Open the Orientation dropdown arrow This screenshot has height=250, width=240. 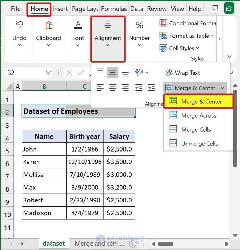pos(147,73)
